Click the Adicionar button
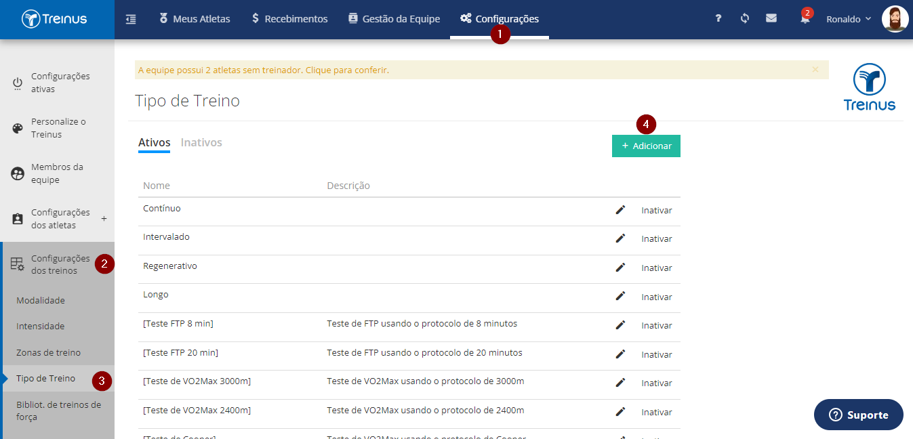913x439 pixels. pos(646,146)
